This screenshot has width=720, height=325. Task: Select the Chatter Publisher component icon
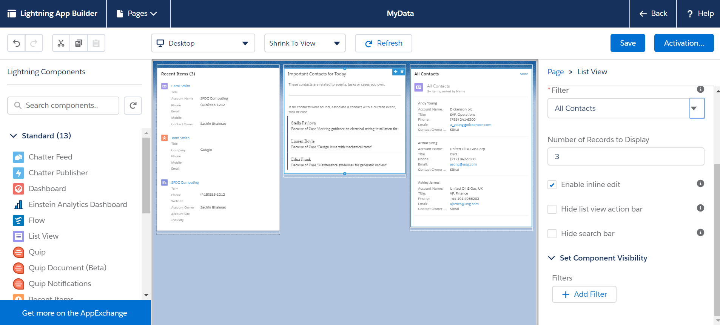tap(19, 173)
